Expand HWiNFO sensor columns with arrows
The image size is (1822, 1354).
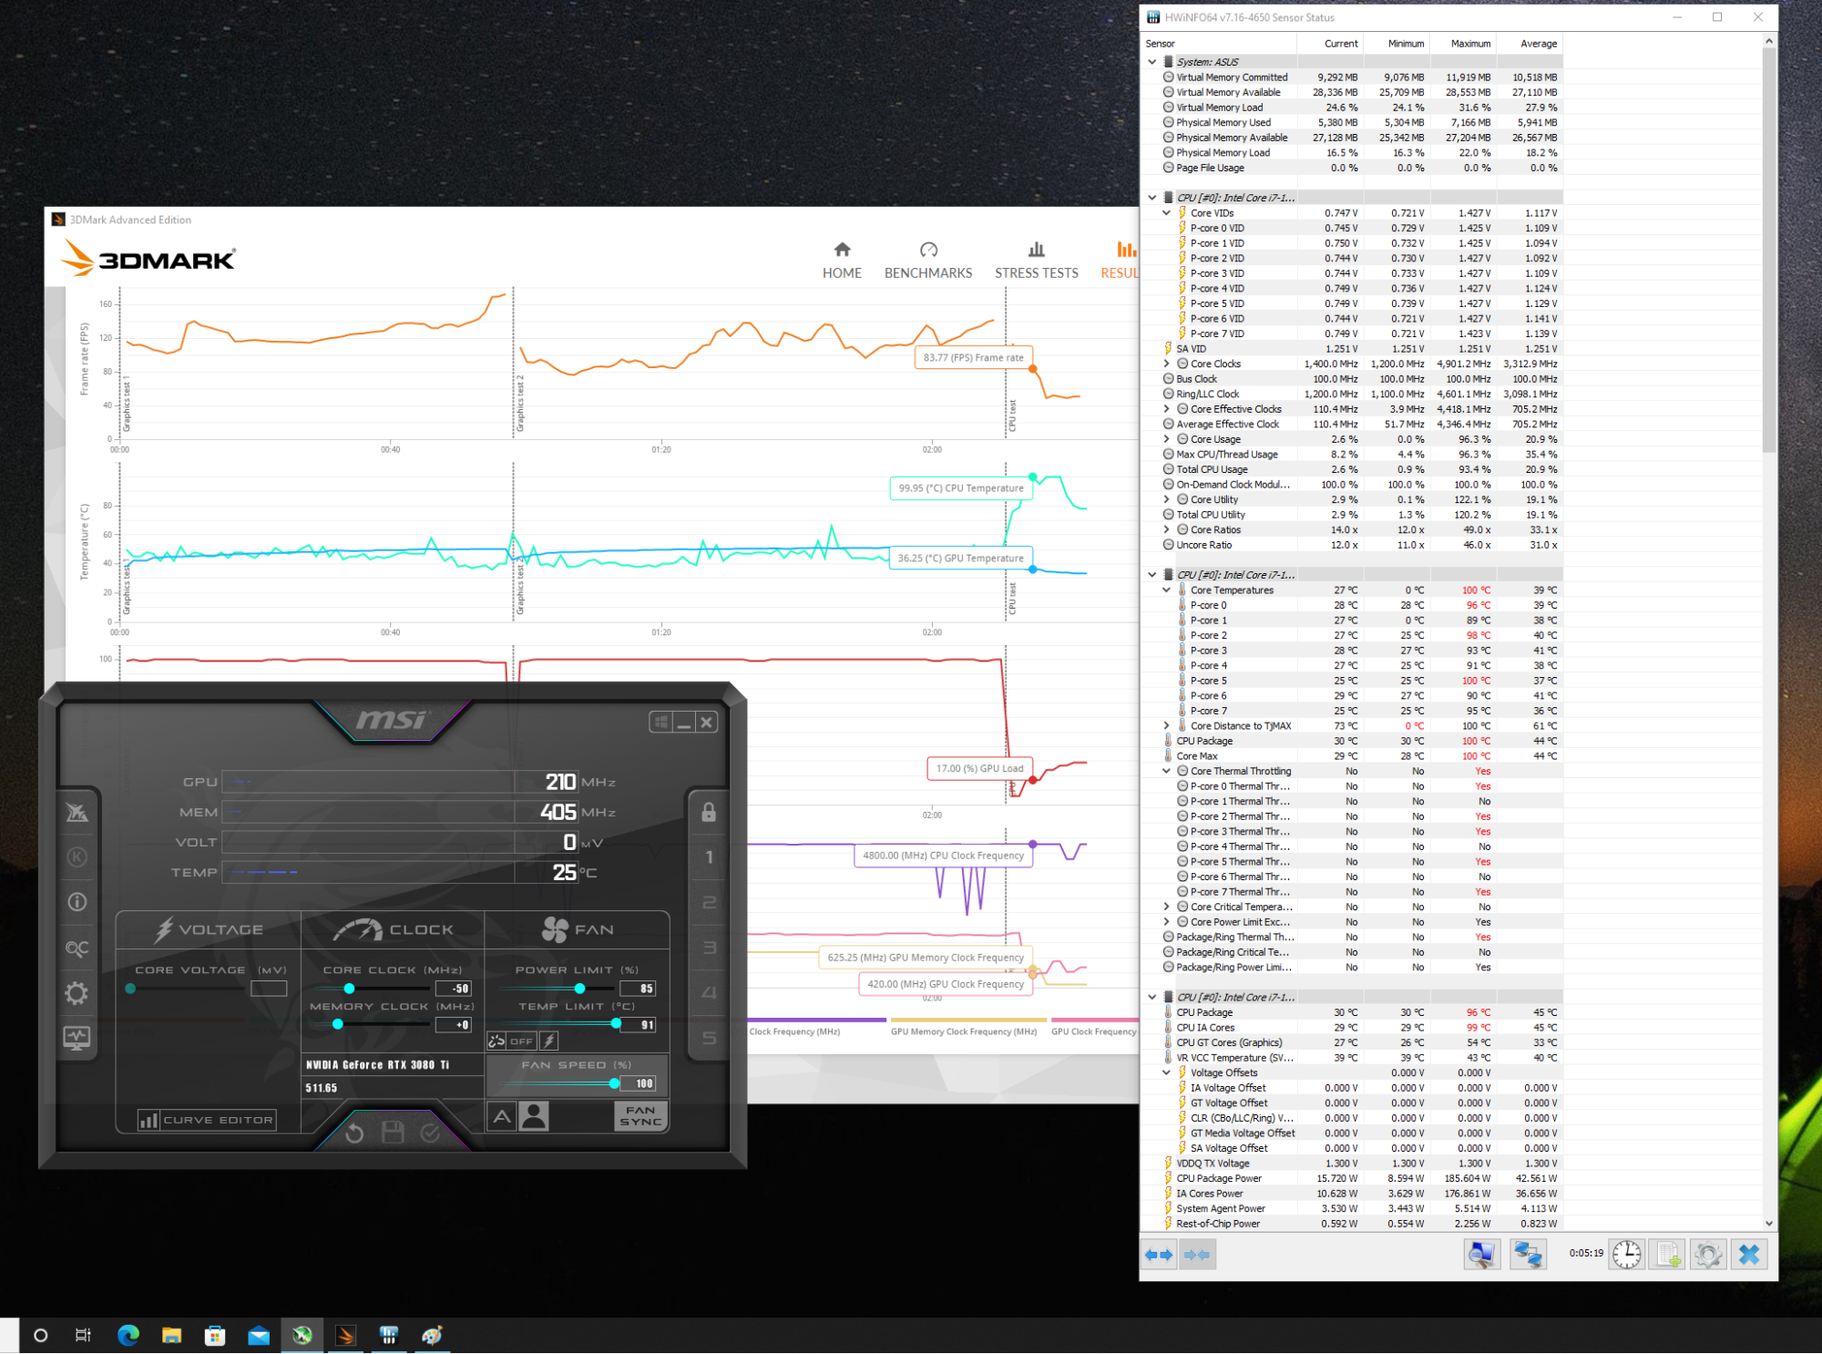pos(1159,1255)
